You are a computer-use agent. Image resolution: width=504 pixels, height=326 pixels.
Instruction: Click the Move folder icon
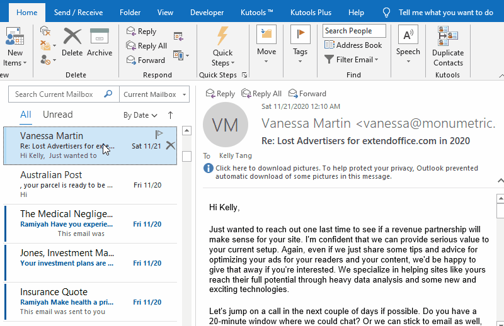coord(266,34)
